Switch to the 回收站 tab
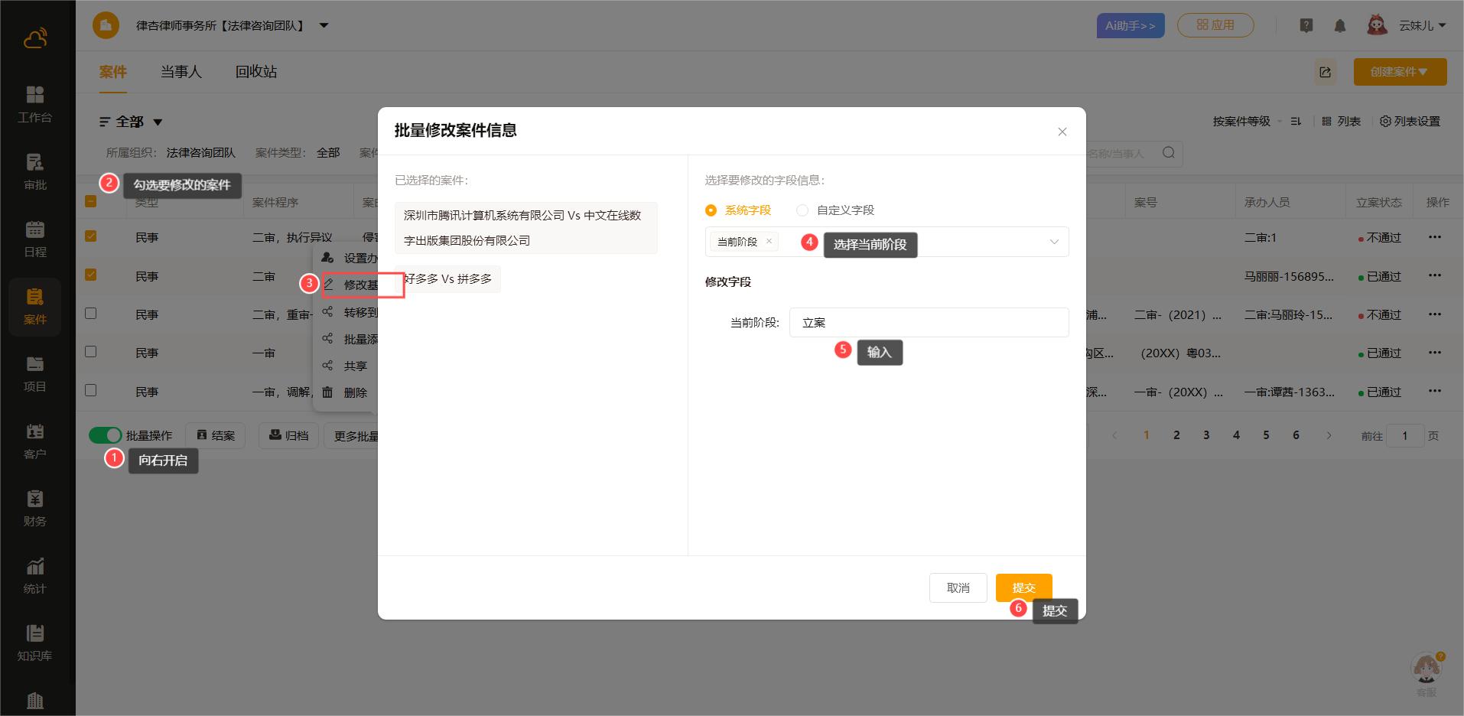 tap(255, 72)
